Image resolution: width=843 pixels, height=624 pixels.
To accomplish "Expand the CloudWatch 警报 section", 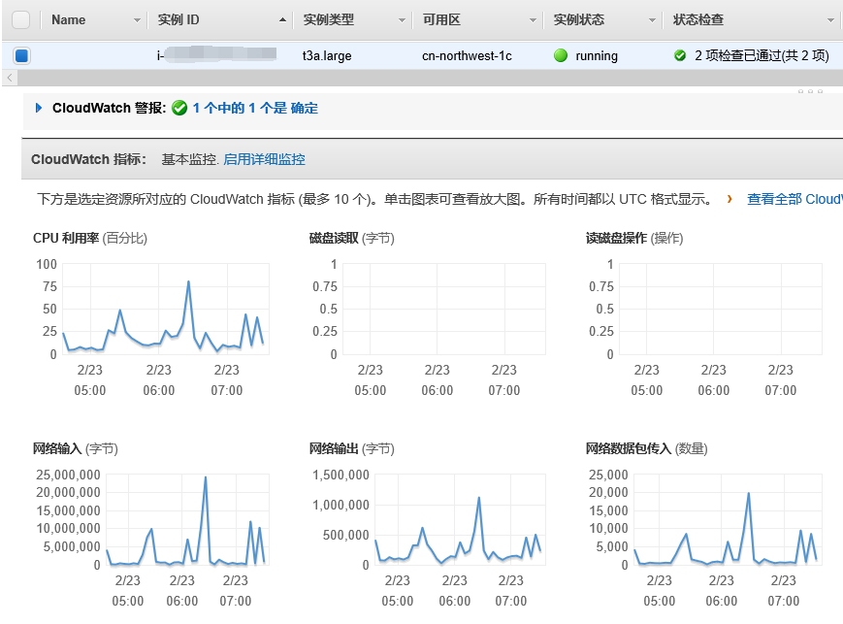I will (39, 108).
